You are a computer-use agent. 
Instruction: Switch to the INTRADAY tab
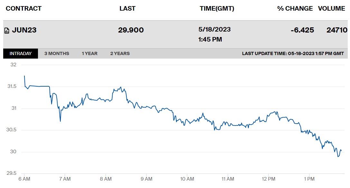click(21, 53)
